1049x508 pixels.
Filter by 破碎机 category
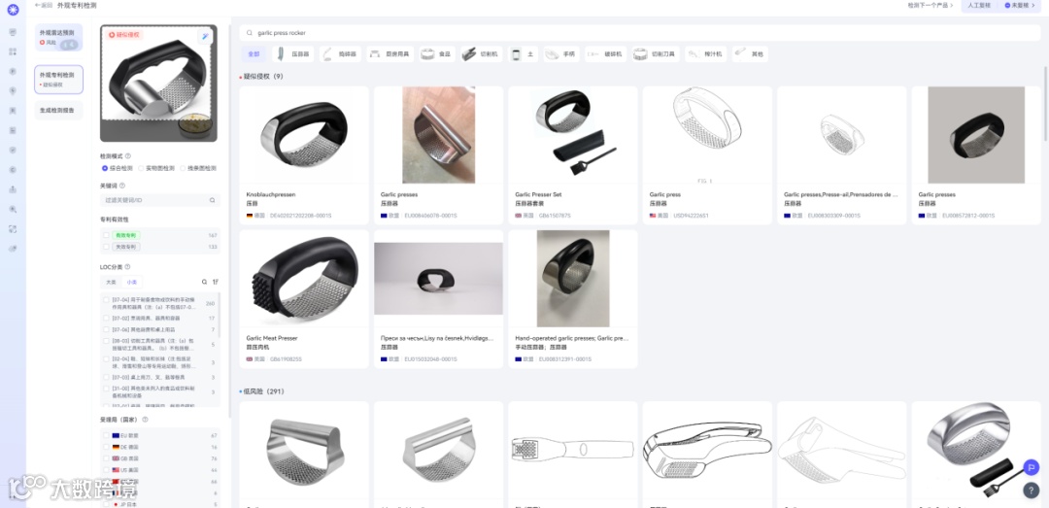605,54
